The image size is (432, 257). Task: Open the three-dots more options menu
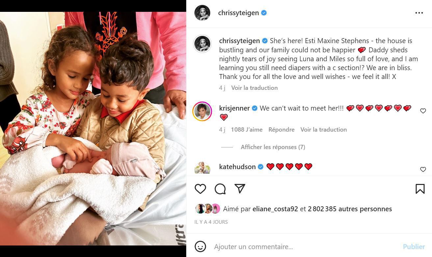(419, 13)
